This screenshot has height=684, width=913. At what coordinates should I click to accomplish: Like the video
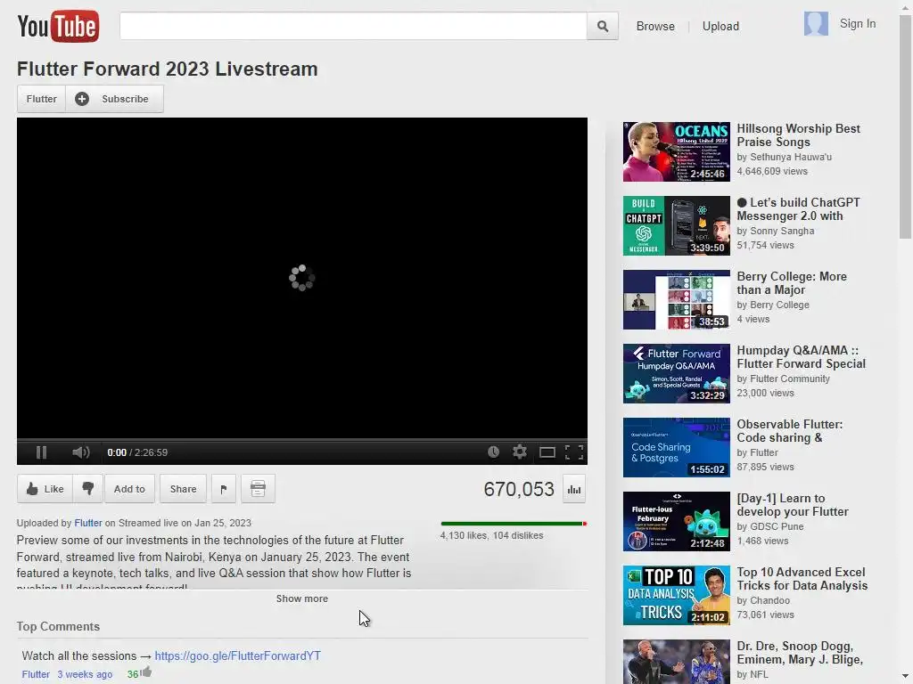coord(45,489)
